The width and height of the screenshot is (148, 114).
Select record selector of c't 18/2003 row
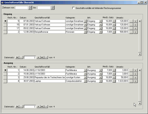[5, 70]
